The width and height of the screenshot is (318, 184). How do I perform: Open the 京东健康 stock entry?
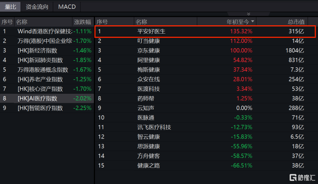(149, 50)
